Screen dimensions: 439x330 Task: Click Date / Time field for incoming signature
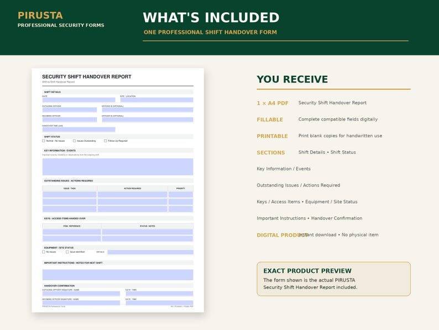159,303
